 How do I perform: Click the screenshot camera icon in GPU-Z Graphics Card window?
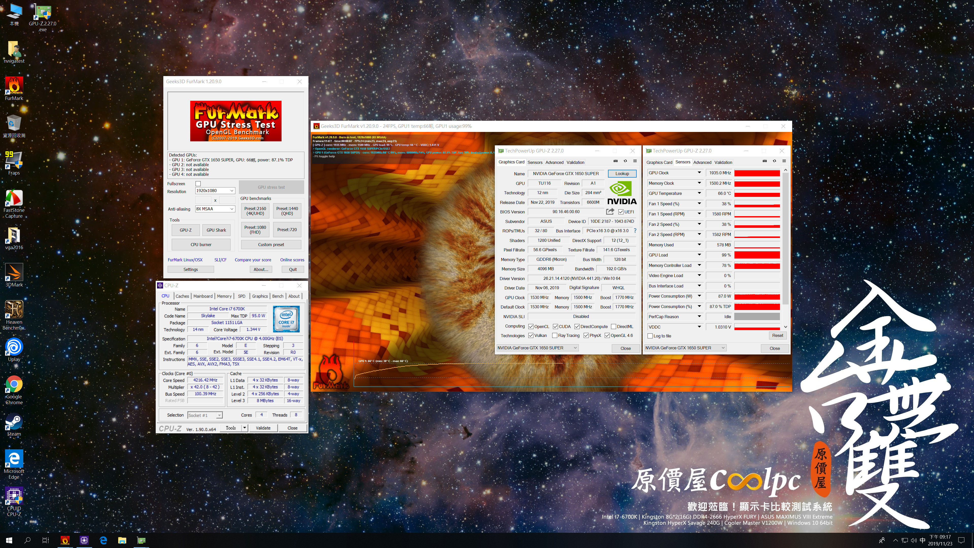coord(615,161)
